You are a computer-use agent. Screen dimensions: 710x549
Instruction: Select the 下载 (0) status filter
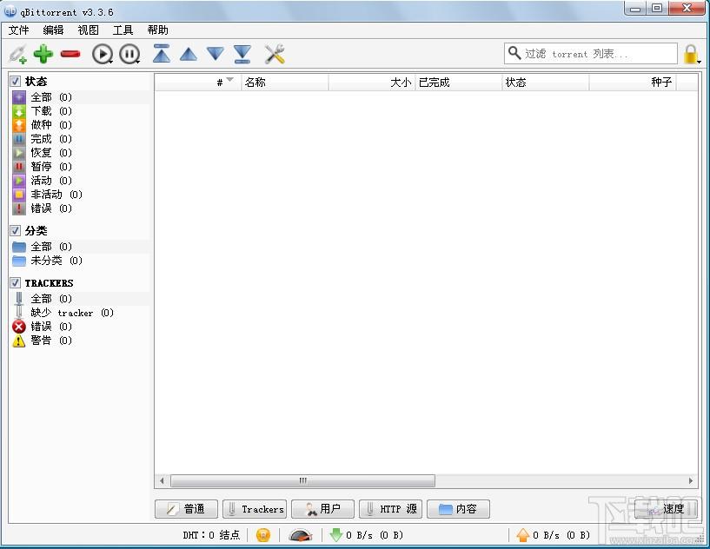(x=80, y=111)
